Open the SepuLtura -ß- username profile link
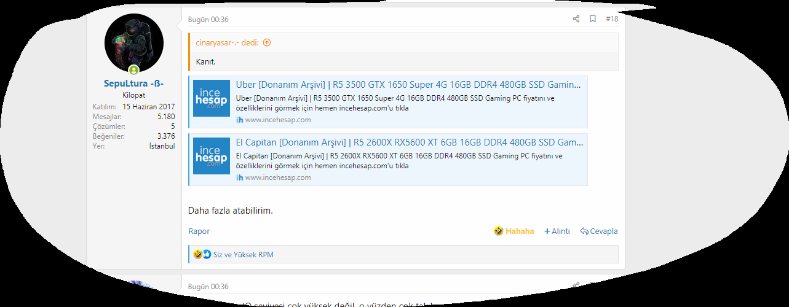 134,84
